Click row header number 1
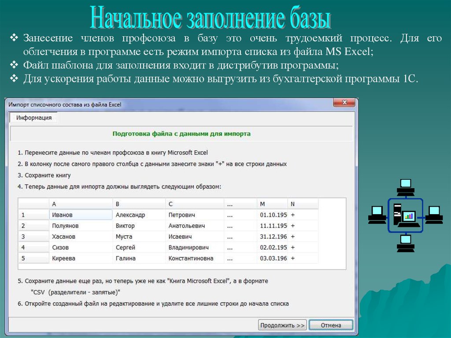Screen dimensions: 451x338 33,215
